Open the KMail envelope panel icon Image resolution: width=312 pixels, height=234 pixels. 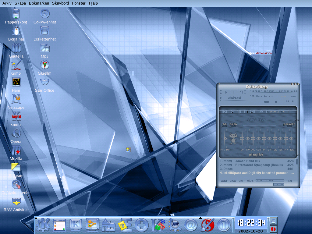point(158,225)
